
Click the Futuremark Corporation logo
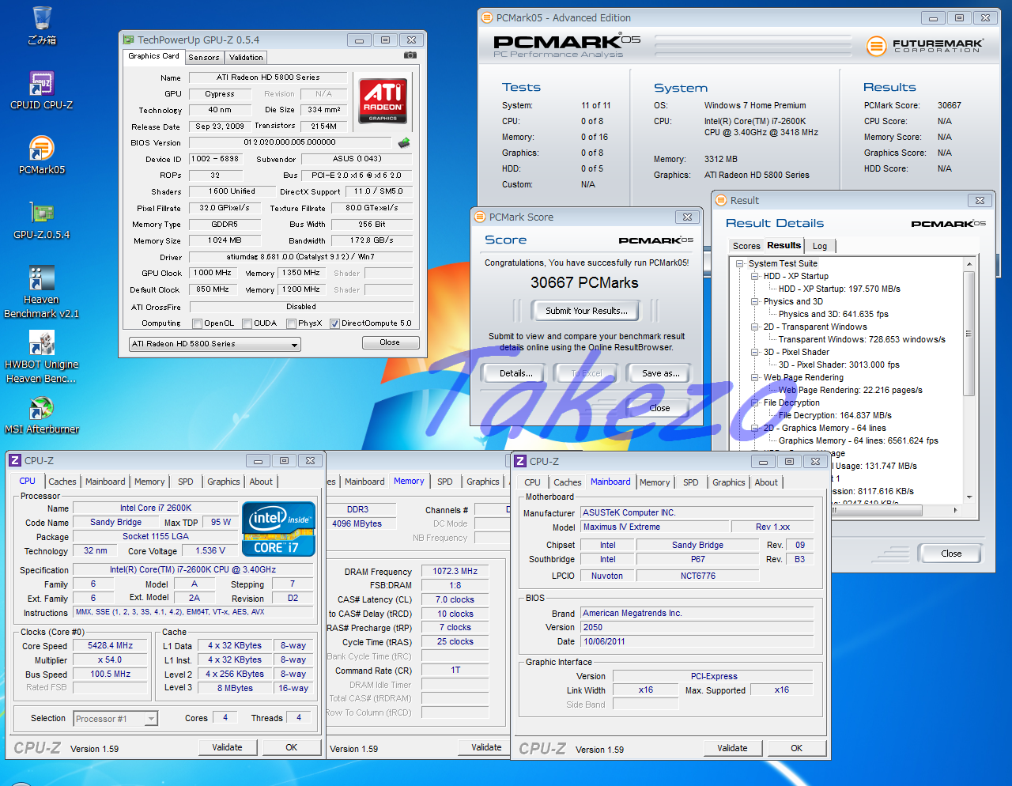point(924,46)
